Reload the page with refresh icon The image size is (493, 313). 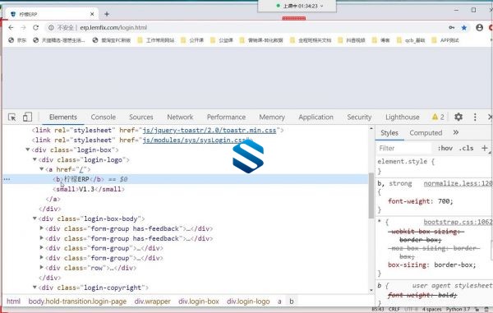coord(36,28)
